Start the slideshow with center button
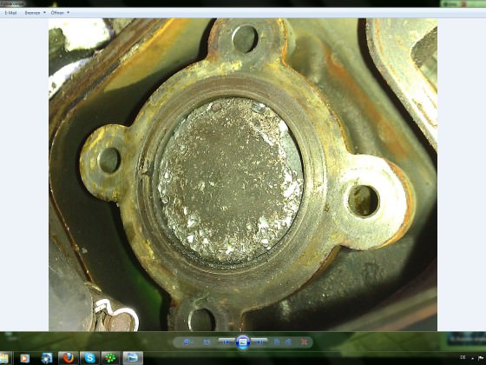Image resolution: width=486 pixels, height=365 pixels. (x=243, y=342)
